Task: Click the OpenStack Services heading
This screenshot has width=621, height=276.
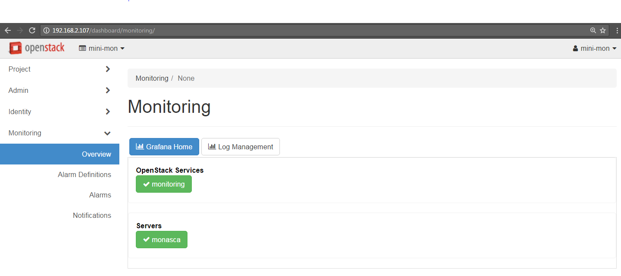Action: (170, 170)
